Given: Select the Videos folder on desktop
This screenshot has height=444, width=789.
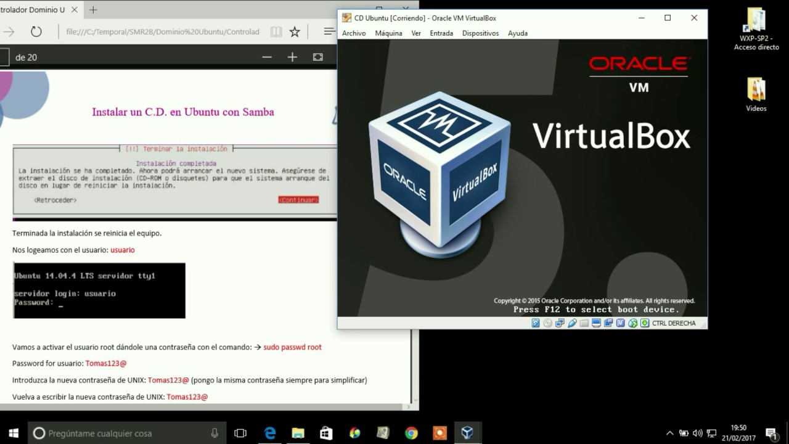Looking at the screenshot, I should coord(756,94).
